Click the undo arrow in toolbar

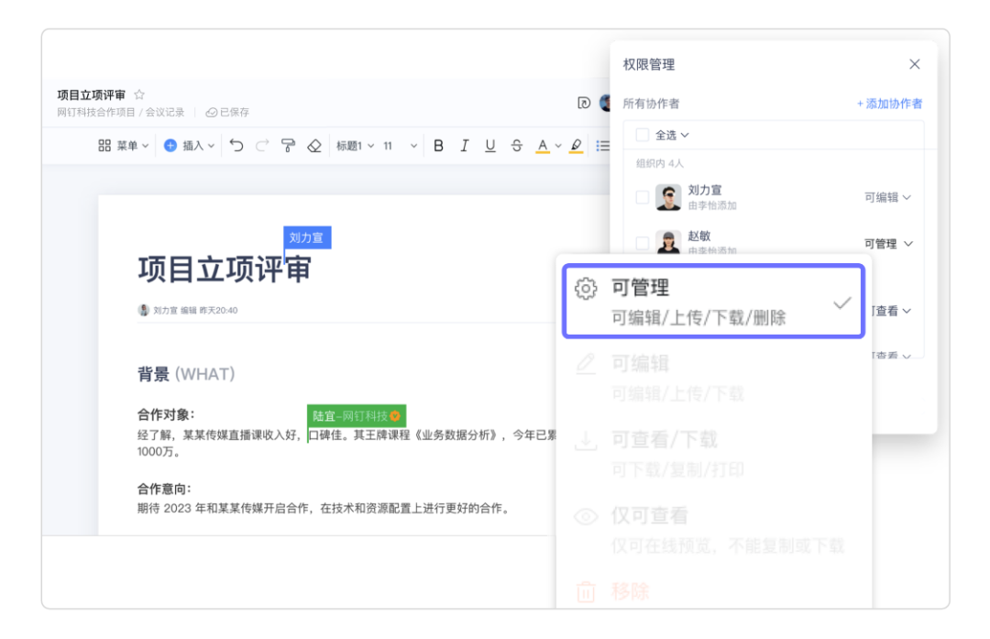[236, 146]
